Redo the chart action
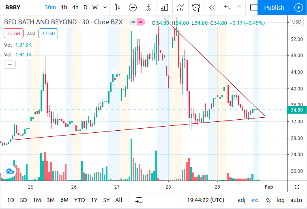 tap(238, 7)
